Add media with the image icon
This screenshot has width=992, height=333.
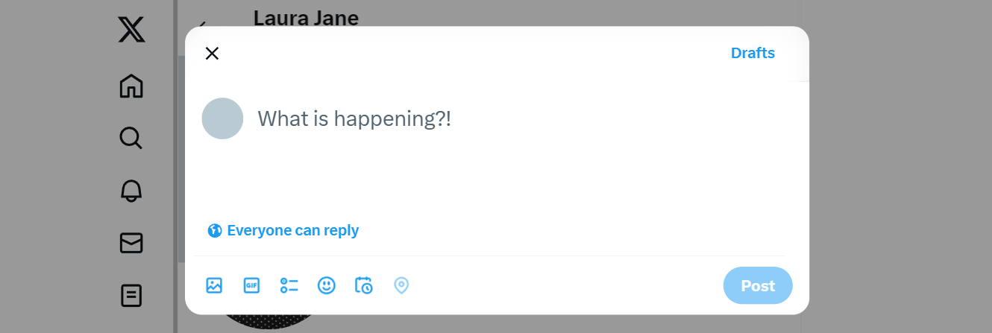pyautogui.click(x=214, y=285)
